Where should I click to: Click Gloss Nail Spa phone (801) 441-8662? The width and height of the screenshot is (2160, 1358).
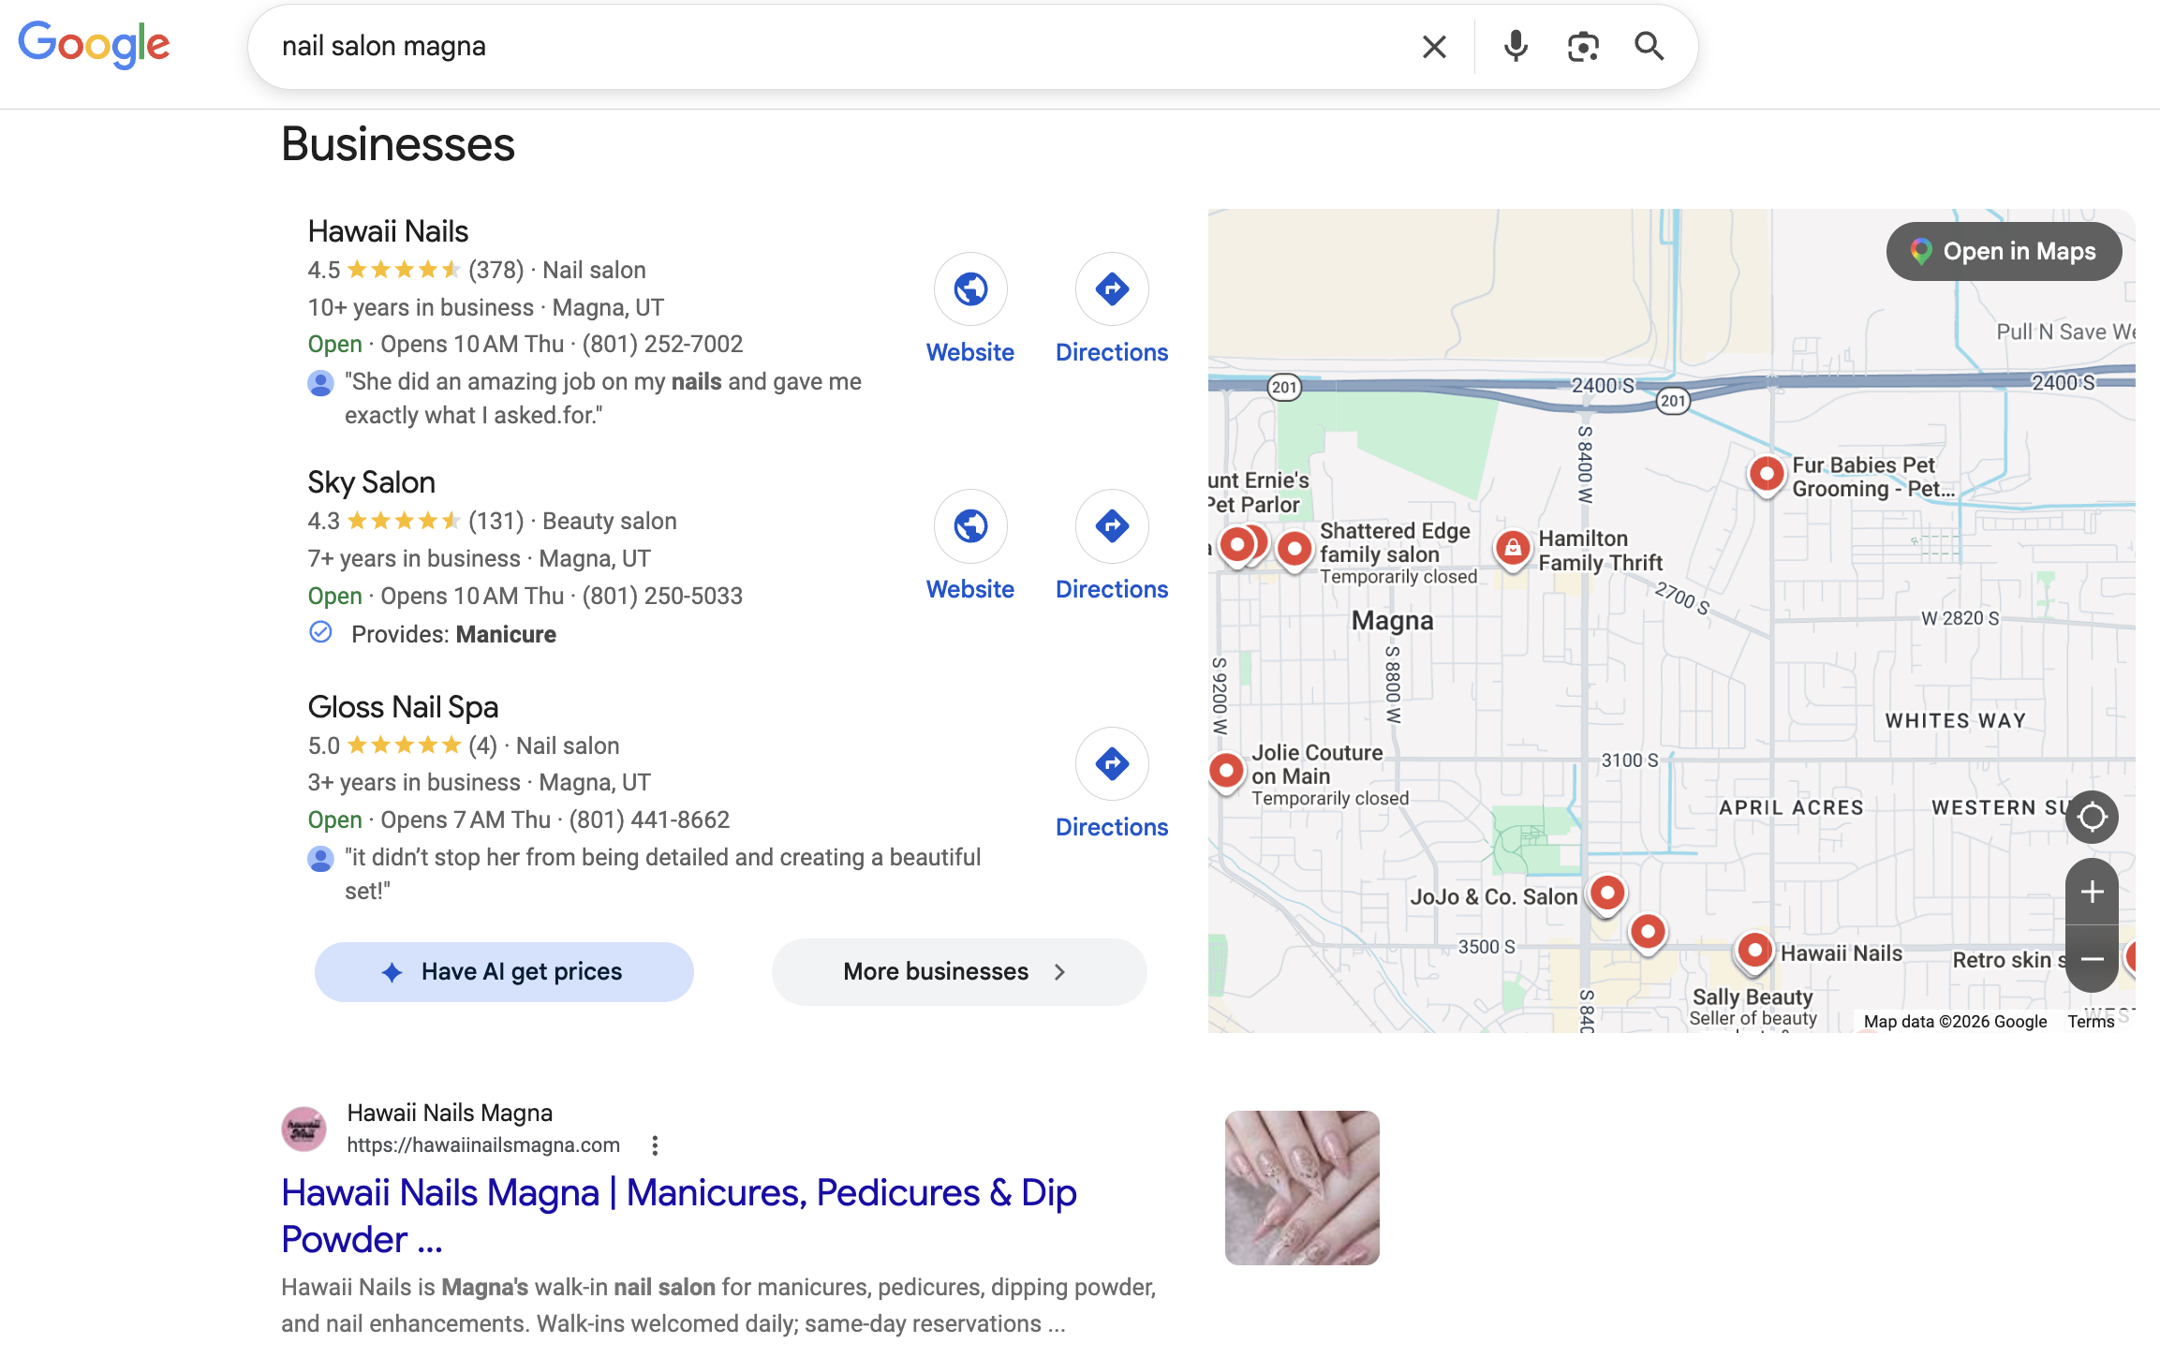pyautogui.click(x=649, y=819)
